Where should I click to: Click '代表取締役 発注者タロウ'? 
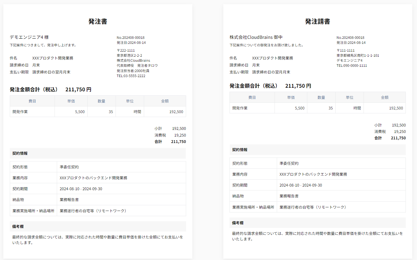point(137,66)
